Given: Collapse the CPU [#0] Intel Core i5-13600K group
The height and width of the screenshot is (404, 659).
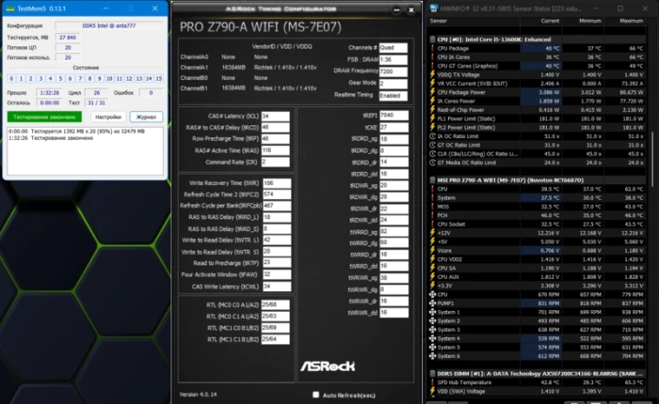Looking at the screenshot, I should 432,39.
